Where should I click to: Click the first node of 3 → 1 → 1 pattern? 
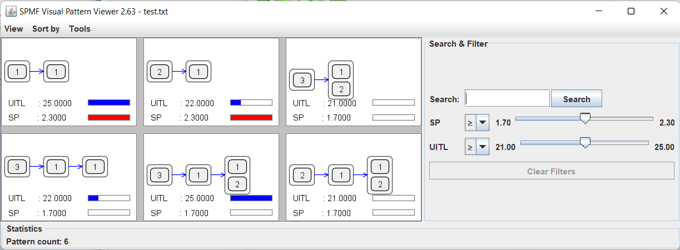click(17, 166)
